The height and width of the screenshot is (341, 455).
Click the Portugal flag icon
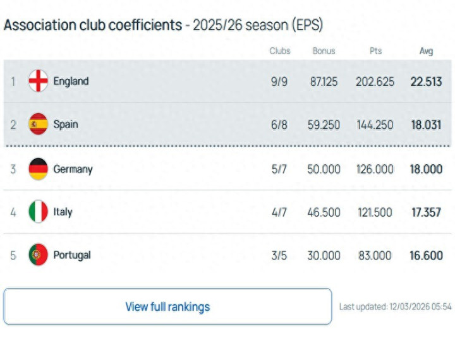click(x=39, y=255)
